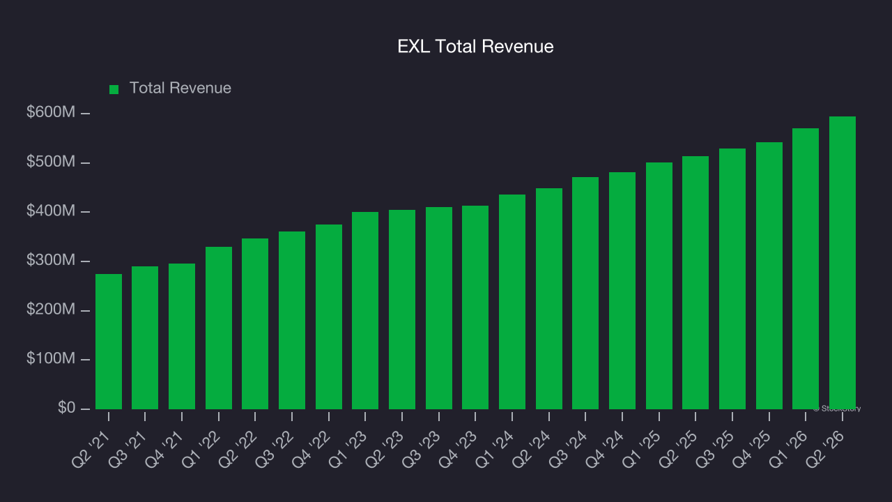Select the Q2 '22 revenue bar

click(255, 324)
